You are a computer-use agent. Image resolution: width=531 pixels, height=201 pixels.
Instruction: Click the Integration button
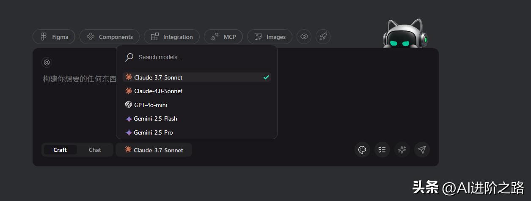(x=171, y=37)
